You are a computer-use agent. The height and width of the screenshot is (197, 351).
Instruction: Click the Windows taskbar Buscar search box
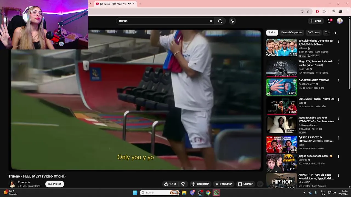pos(160,193)
